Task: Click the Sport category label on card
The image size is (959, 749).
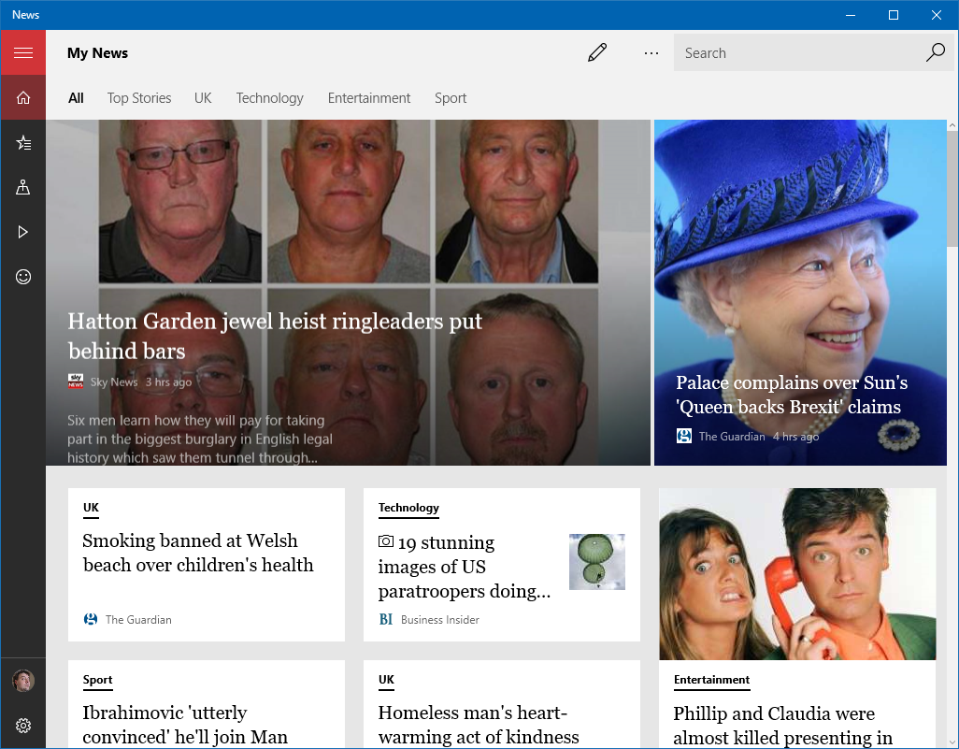Action: point(98,680)
